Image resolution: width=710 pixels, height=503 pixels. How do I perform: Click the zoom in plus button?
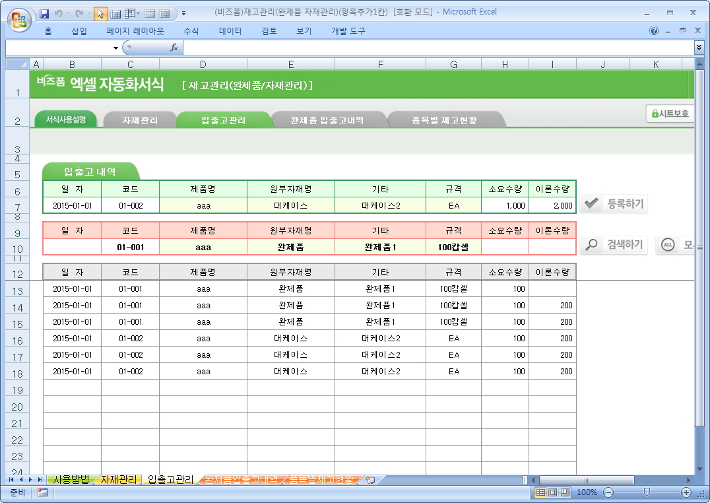(x=686, y=492)
